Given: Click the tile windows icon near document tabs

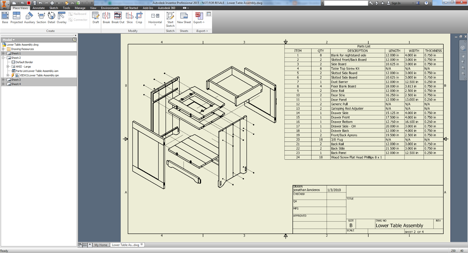Looking at the screenshot, I should click(x=85, y=245).
